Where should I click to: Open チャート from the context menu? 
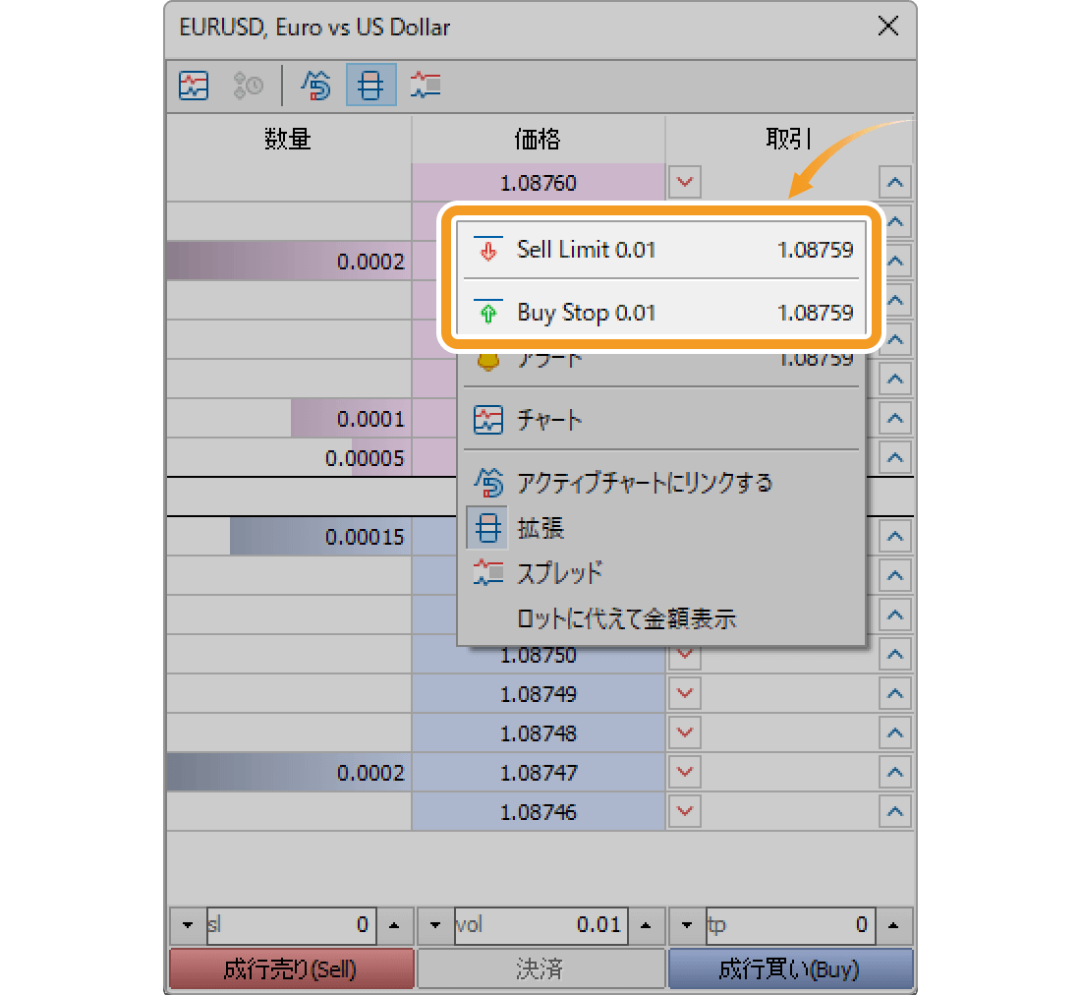pos(661,419)
